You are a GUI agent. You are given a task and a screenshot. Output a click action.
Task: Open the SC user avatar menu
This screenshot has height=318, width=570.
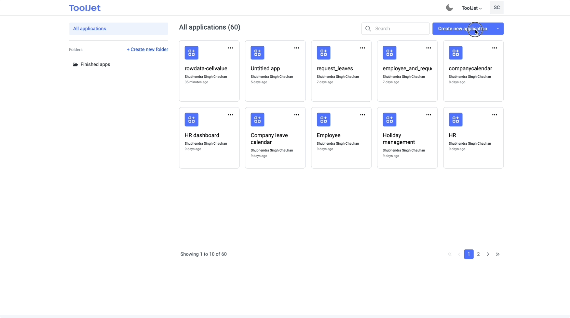[x=497, y=8]
